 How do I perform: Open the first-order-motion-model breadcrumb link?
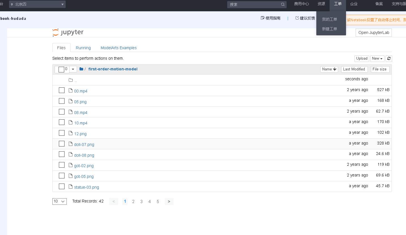pyautogui.click(x=113, y=69)
